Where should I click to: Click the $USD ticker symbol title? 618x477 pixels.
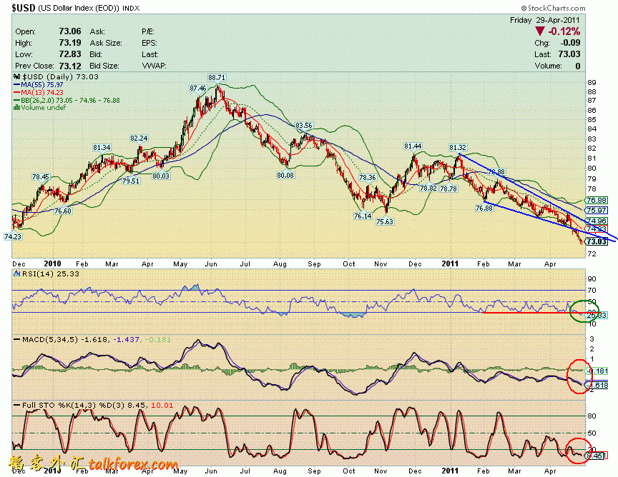(x=24, y=7)
